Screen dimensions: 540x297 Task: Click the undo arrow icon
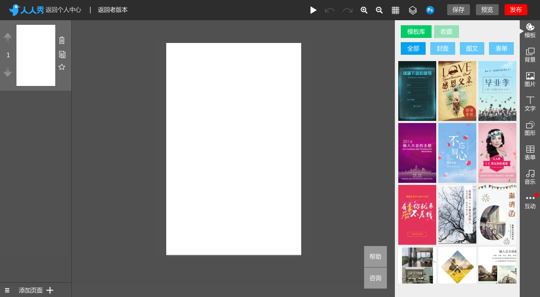[x=330, y=10]
